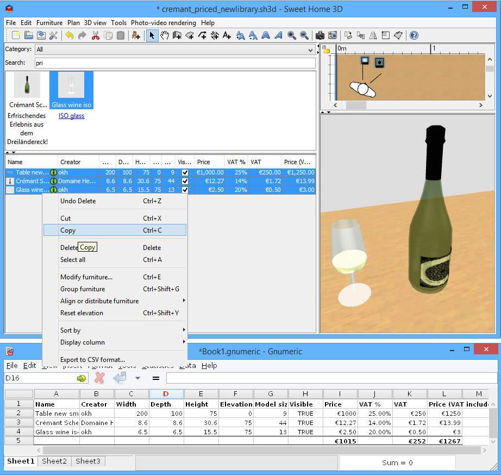The height and width of the screenshot is (475, 501).
Task: Expand the Display column submenu
Action: 115,342
